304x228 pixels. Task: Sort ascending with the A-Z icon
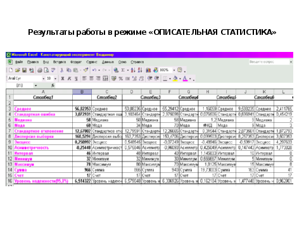pos(133,70)
